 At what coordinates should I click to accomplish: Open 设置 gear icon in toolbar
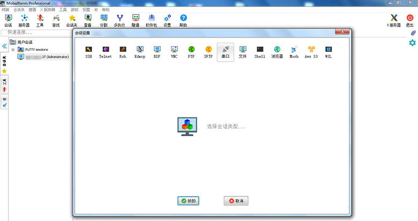pyautogui.click(x=167, y=21)
